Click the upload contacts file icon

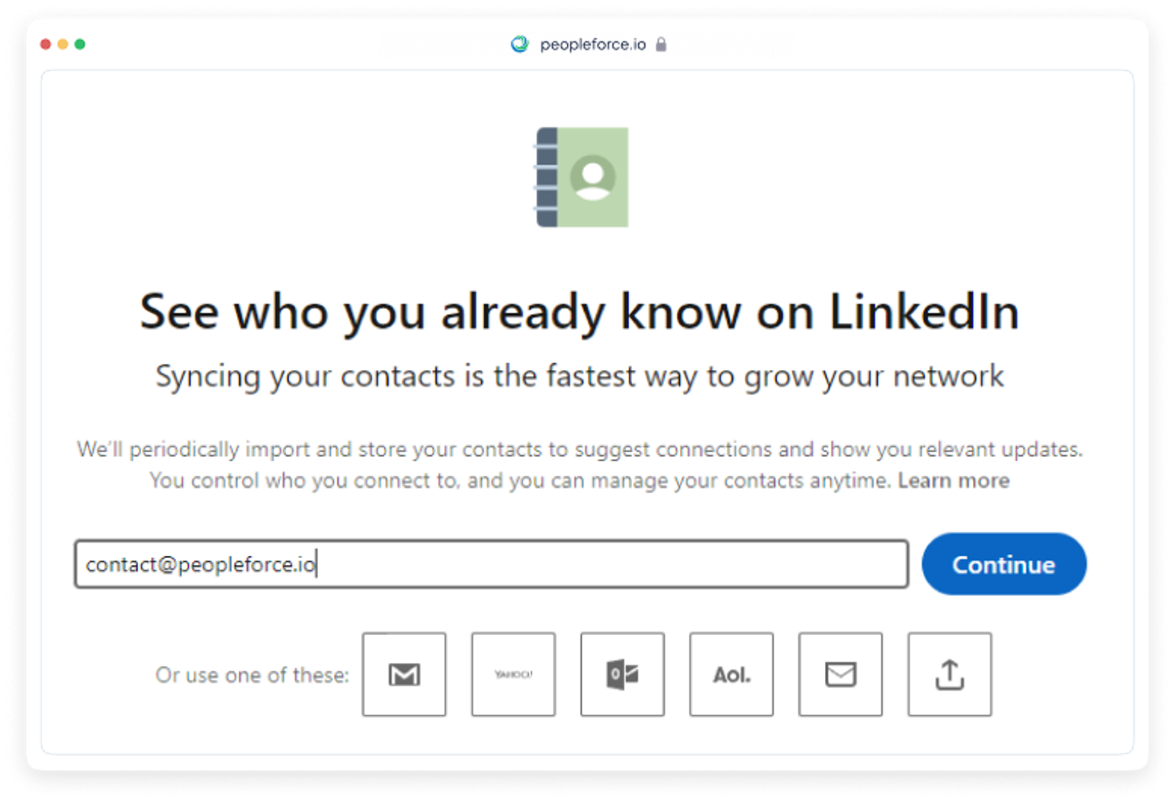[x=950, y=674]
